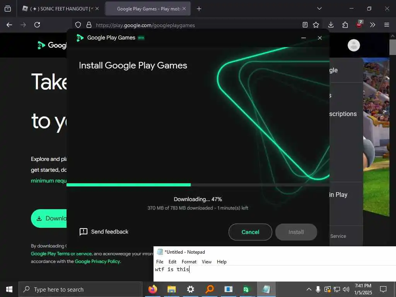396x297 pixels.
Task: Reload the page in Firefox
Action: tap(37, 25)
